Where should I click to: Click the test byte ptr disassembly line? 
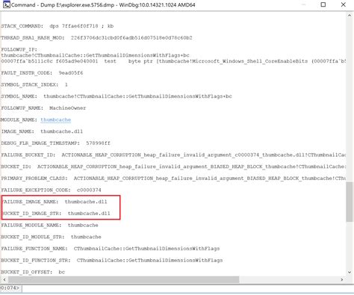point(173,61)
